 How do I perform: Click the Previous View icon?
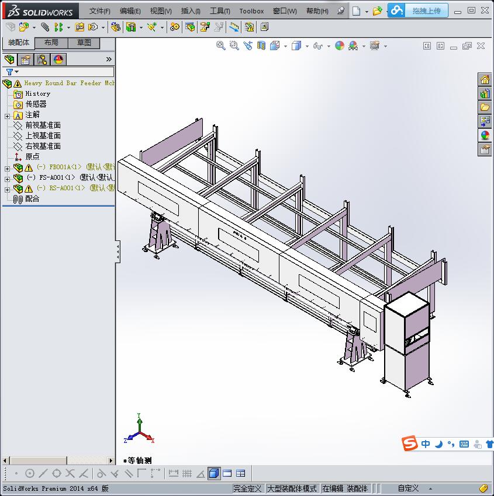[x=248, y=46]
